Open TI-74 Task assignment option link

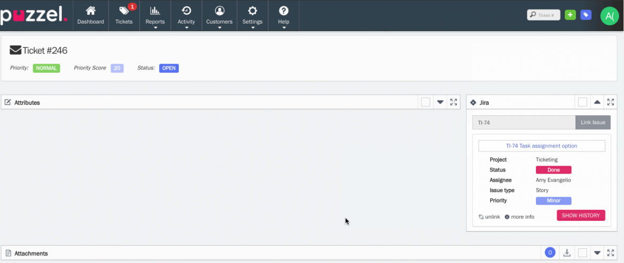click(541, 146)
